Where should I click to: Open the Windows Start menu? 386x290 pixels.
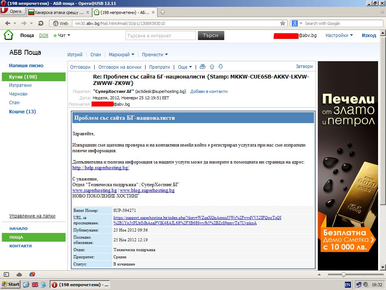click(11, 284)
